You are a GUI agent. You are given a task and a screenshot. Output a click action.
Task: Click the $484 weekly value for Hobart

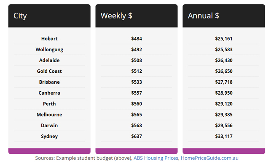137,38
